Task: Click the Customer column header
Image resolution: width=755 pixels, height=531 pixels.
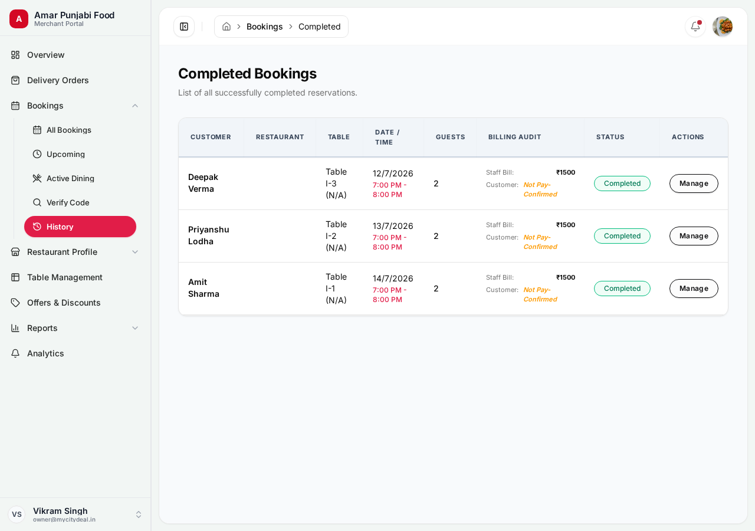Action: 211,137
